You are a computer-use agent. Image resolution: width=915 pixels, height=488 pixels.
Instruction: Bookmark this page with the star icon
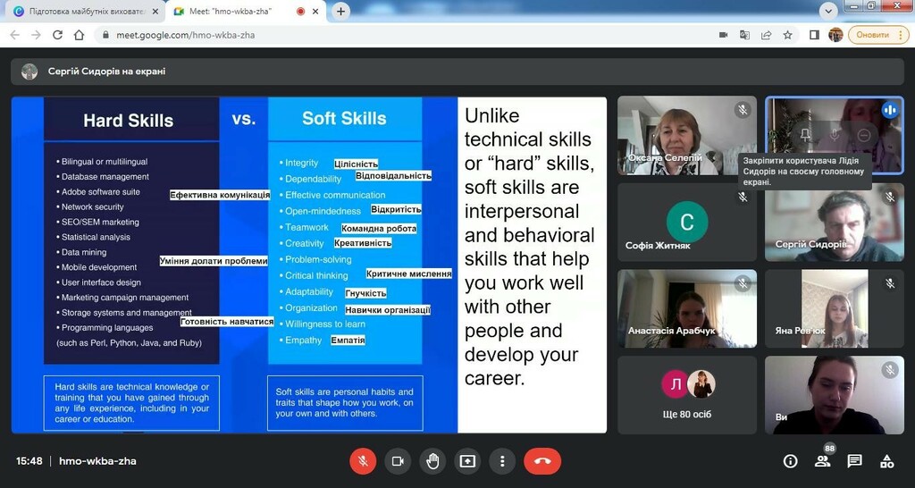[x=788, y=35]
